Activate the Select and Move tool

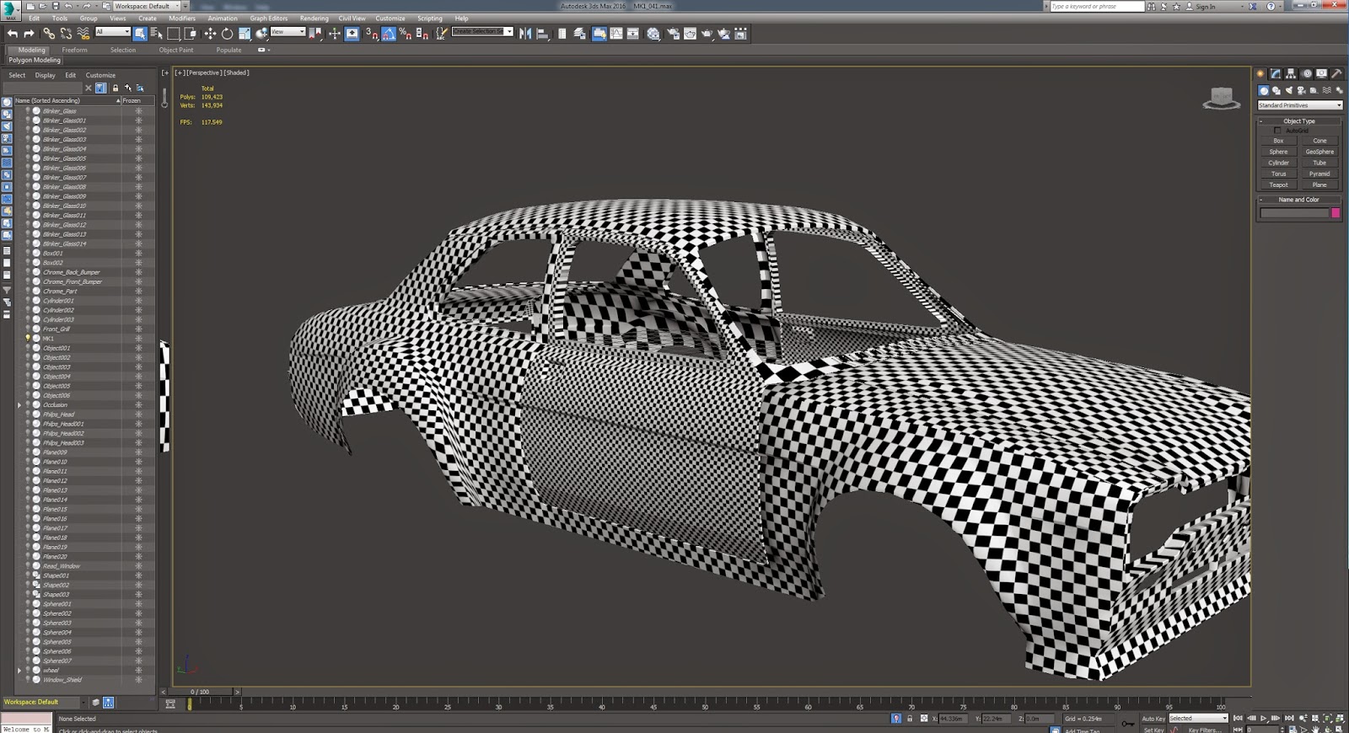[x=210, y=34]
